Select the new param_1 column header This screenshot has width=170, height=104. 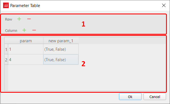coord(61,41)
